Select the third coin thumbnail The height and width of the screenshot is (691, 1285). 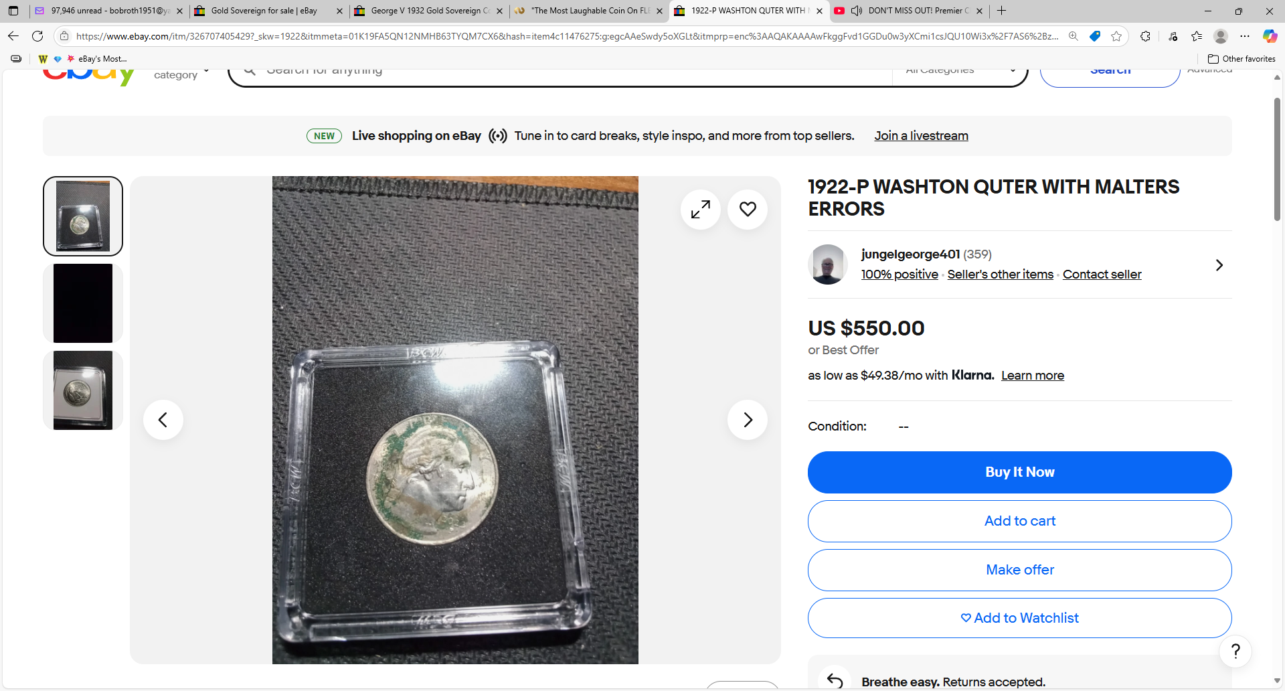point(83,390)
